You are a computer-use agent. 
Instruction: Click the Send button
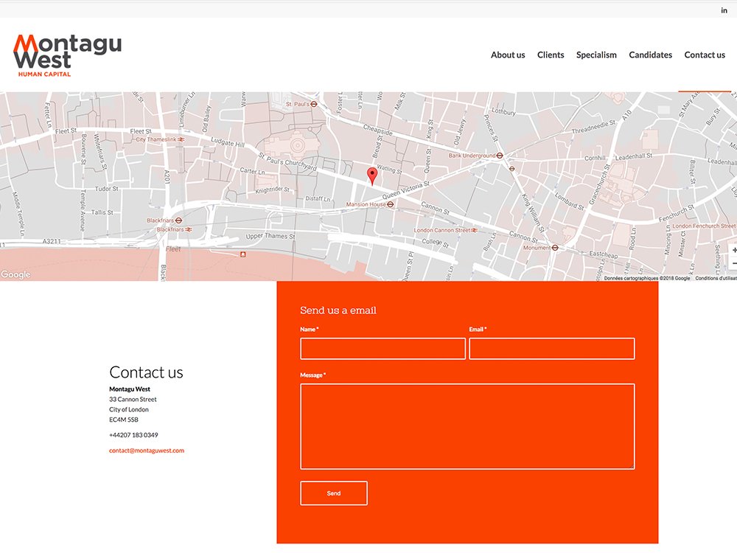pos(334,493)
